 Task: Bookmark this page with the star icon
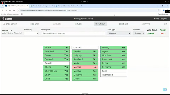pos(158,10)
